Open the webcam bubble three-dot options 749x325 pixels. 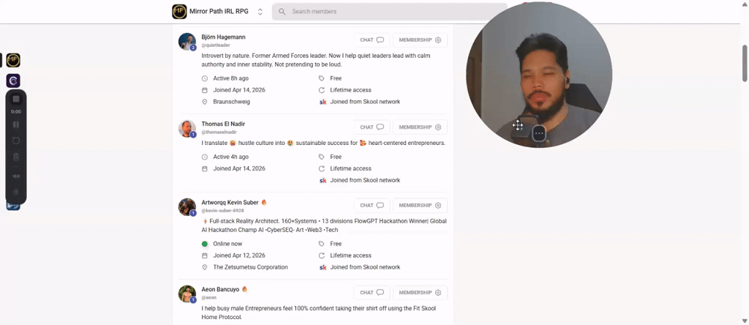tap(539, 133)
